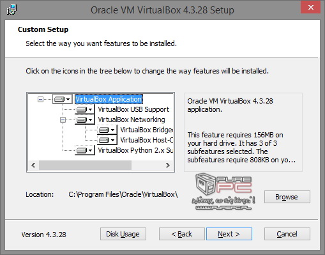Select the VirtualBox Application tree item
The image size is (325, 255).
point(109,99)
